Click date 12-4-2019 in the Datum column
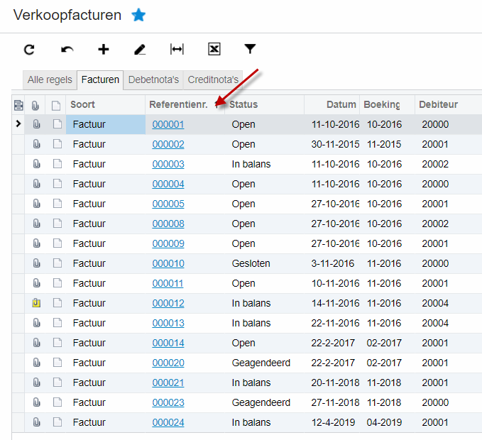Image resolution: width=482 pixels, height=440 pixels. pos(333,422)
